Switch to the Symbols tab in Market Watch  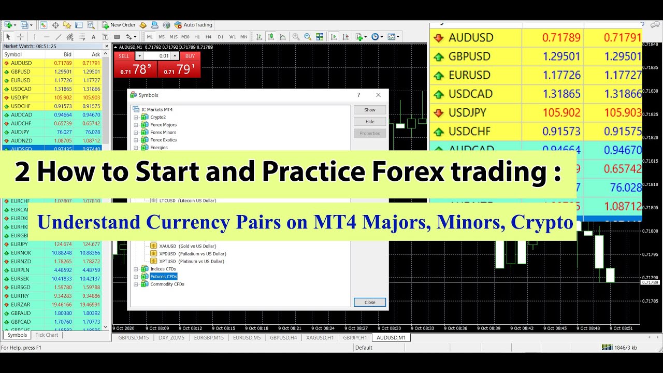[x=17, y=335]
